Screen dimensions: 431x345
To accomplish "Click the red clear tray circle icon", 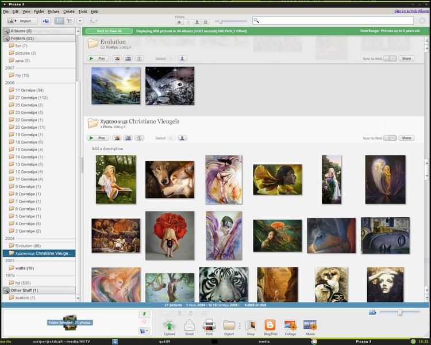I will tap(144, 321).
